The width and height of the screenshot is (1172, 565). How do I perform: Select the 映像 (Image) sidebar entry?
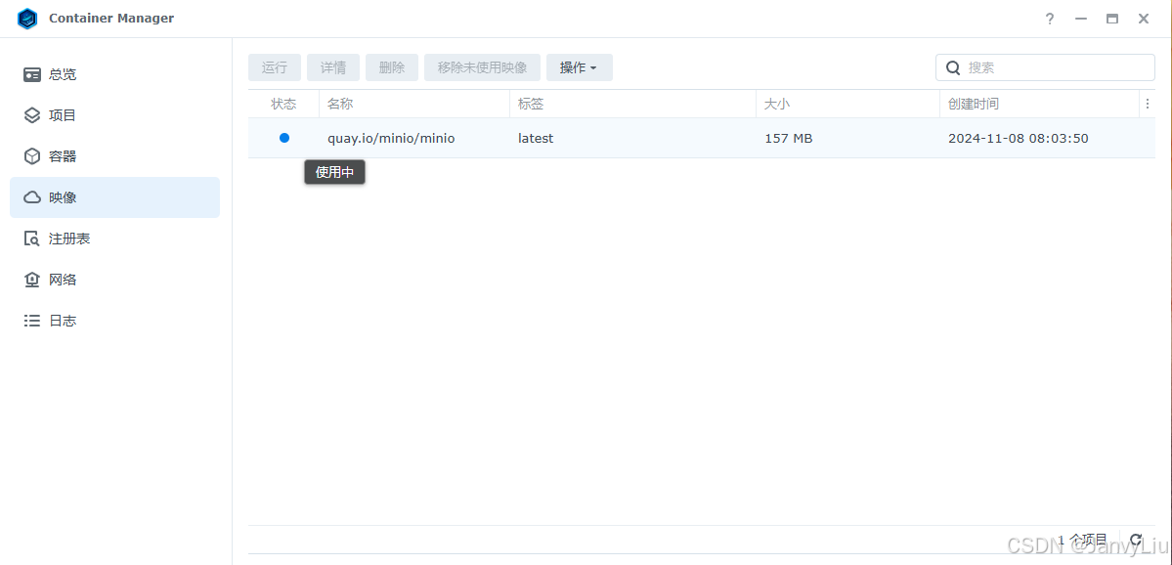click(63, 196)
